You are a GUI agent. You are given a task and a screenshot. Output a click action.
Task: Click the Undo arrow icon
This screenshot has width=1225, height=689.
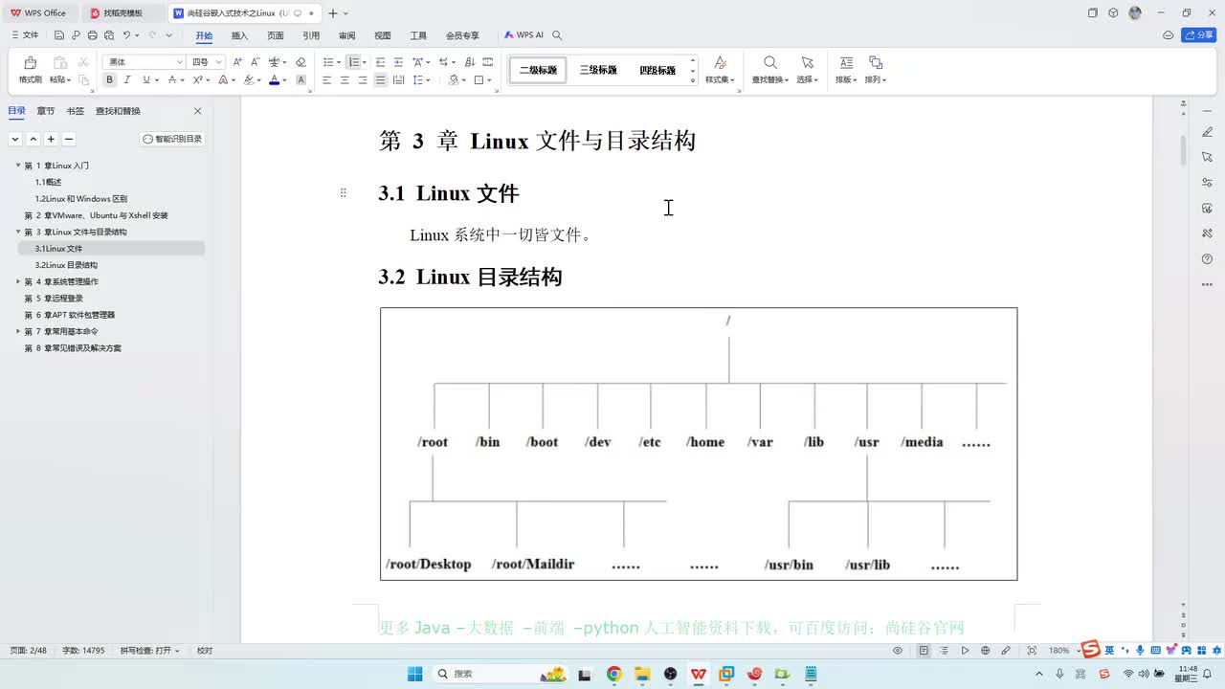click(x=126, y=35)
